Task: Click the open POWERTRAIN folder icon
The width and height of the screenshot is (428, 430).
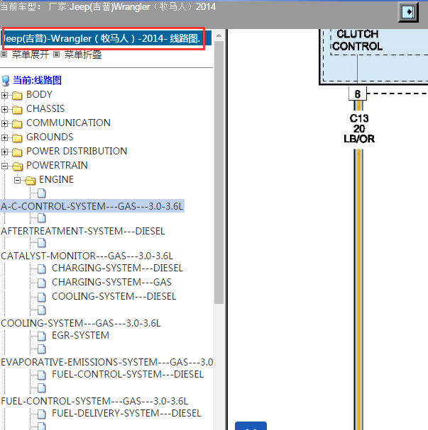Action: [x=18, y=166]
